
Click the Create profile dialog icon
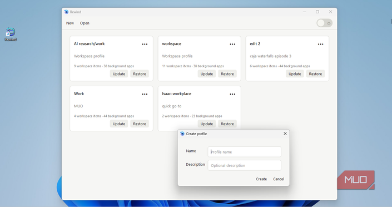pos(182,134)
